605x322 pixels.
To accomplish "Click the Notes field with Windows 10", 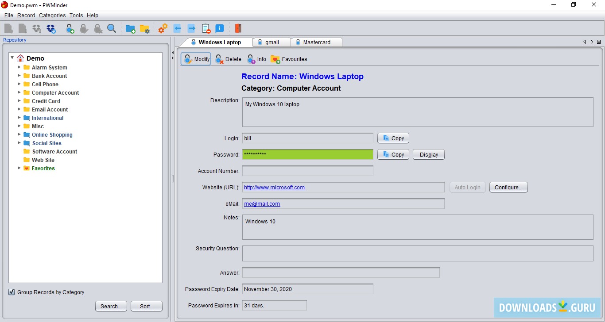I will click(x=418, y=227).
